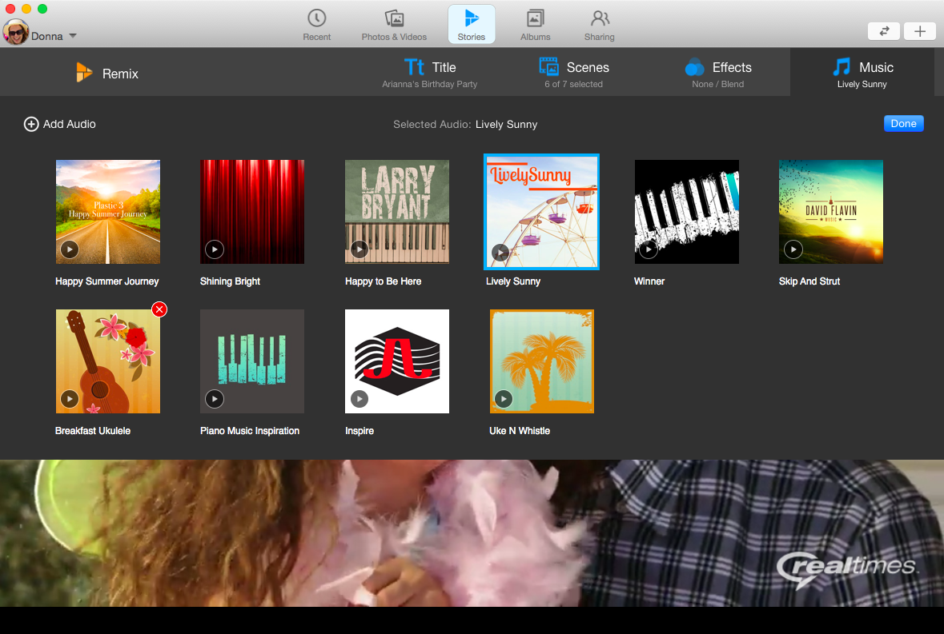Switch to the Title tab
Screen dimensions: 944x634
[x=430, y=74]
